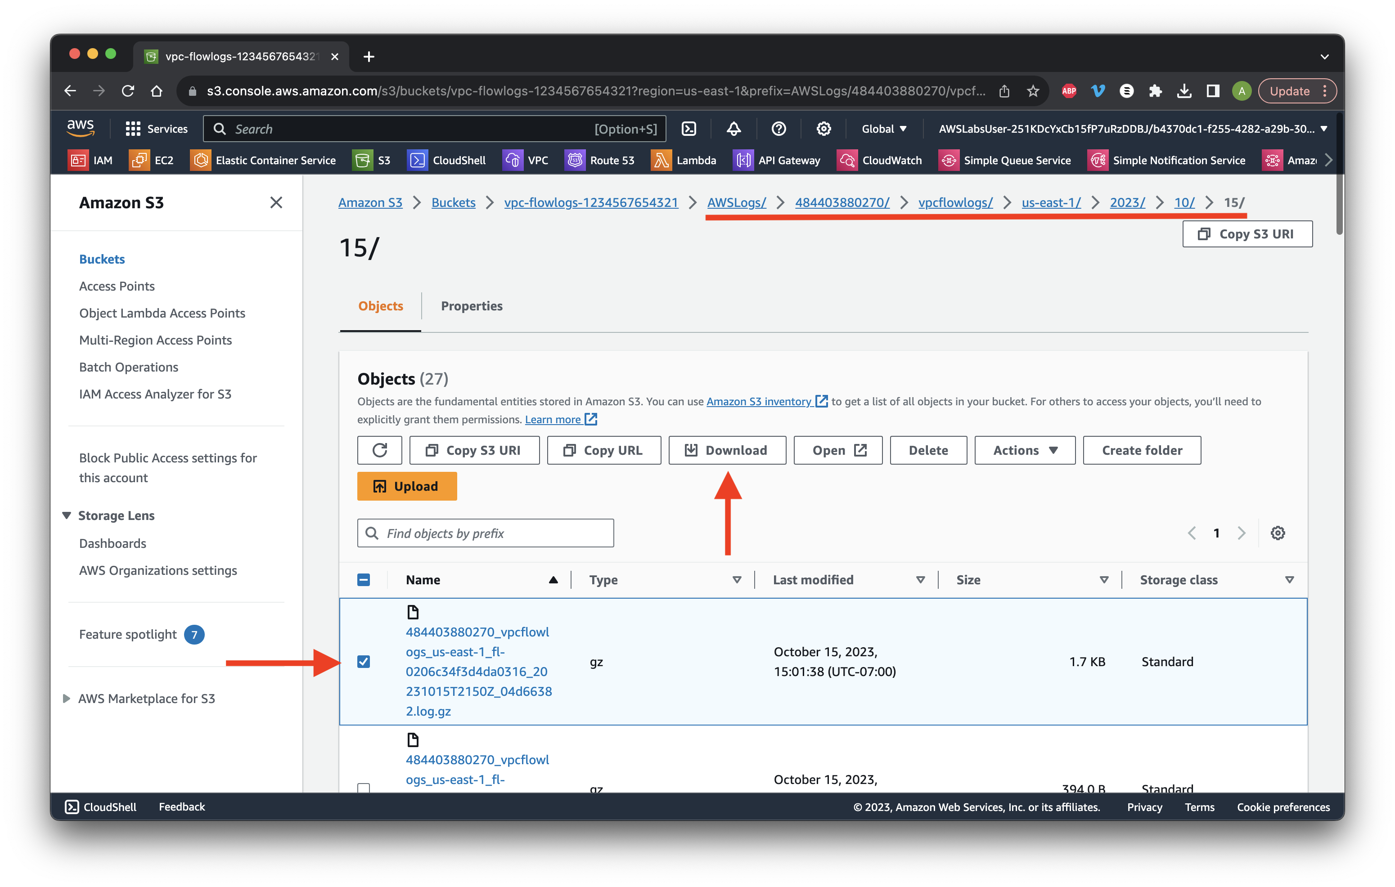Go to the browser home page

click(157, 91)
